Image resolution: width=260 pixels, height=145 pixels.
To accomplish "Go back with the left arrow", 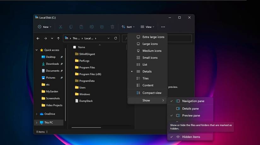I will click(x=38, y=38).
